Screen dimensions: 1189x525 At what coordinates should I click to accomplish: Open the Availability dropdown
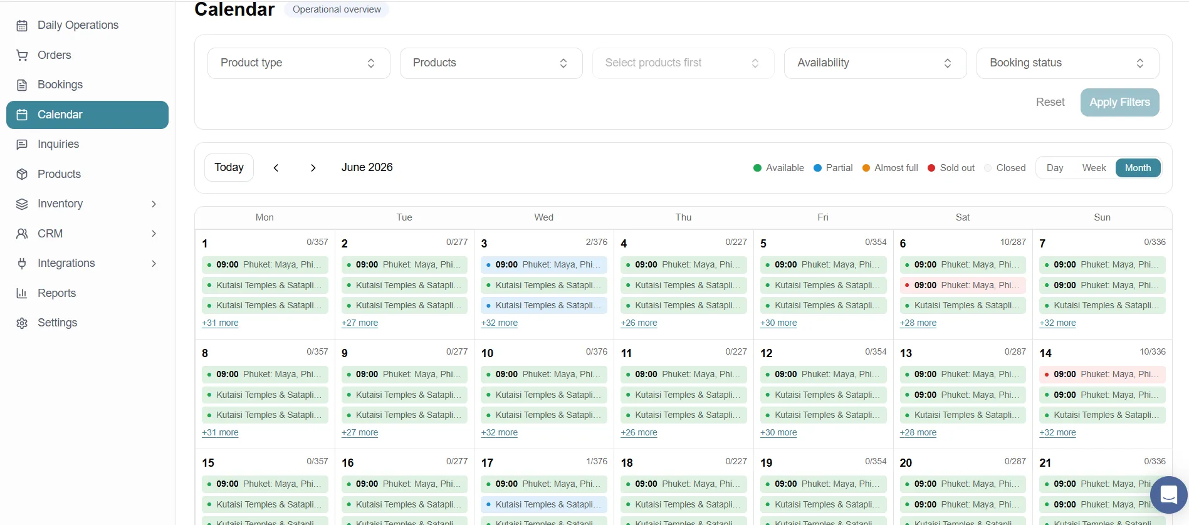[x=876, y=63]
